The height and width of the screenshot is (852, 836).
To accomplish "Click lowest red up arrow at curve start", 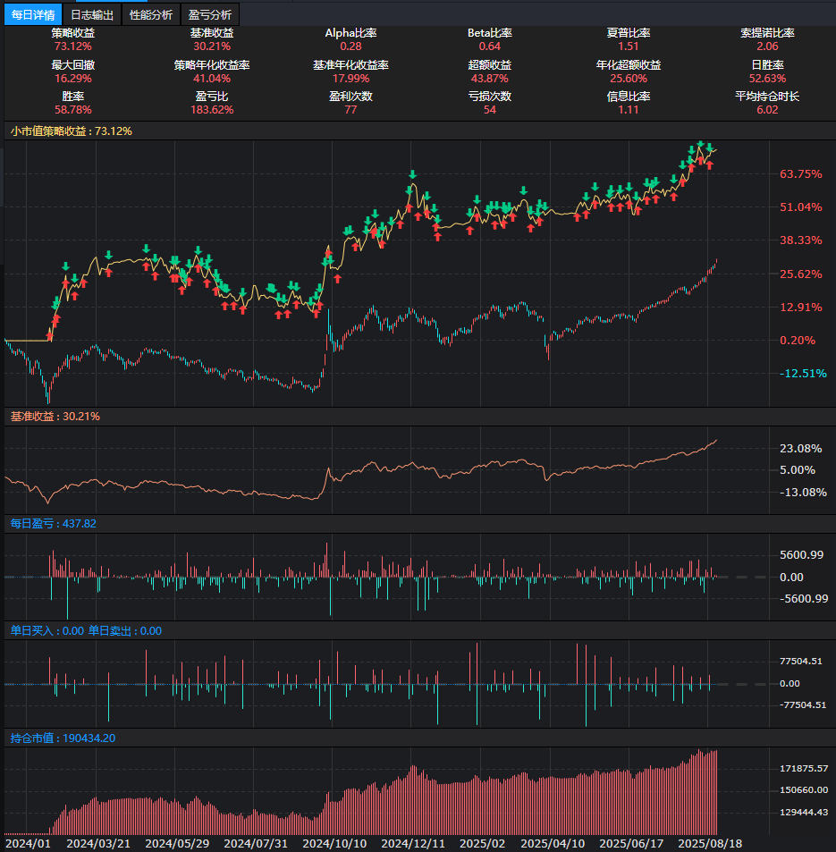I will [x=51, y=334].
